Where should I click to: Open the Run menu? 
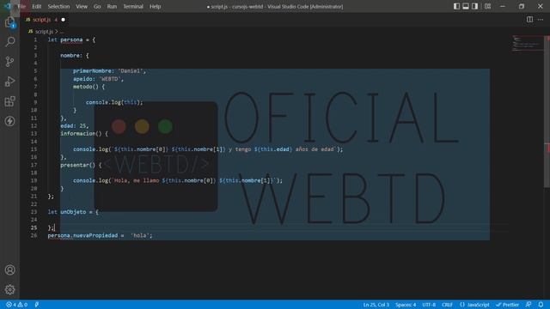click(x=112, y=6)
